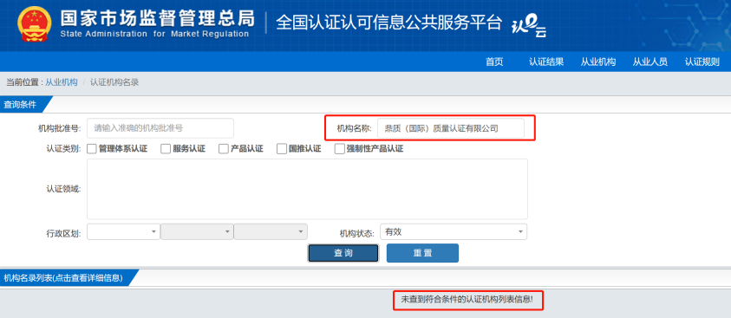Click the 认证类别 field label
This screenshot has width=731, height=318.
[x=63, y=149]
